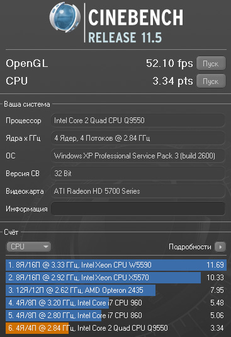
Task: Click Видеокарта field ATI Radeon HD 5700
Action: 138,191
